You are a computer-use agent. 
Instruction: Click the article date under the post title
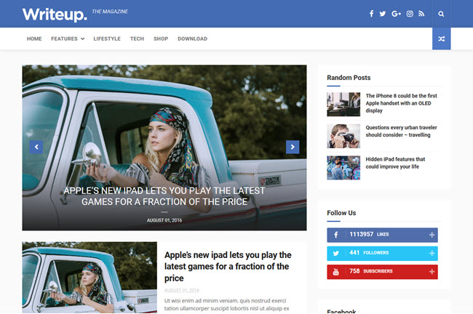182,290
